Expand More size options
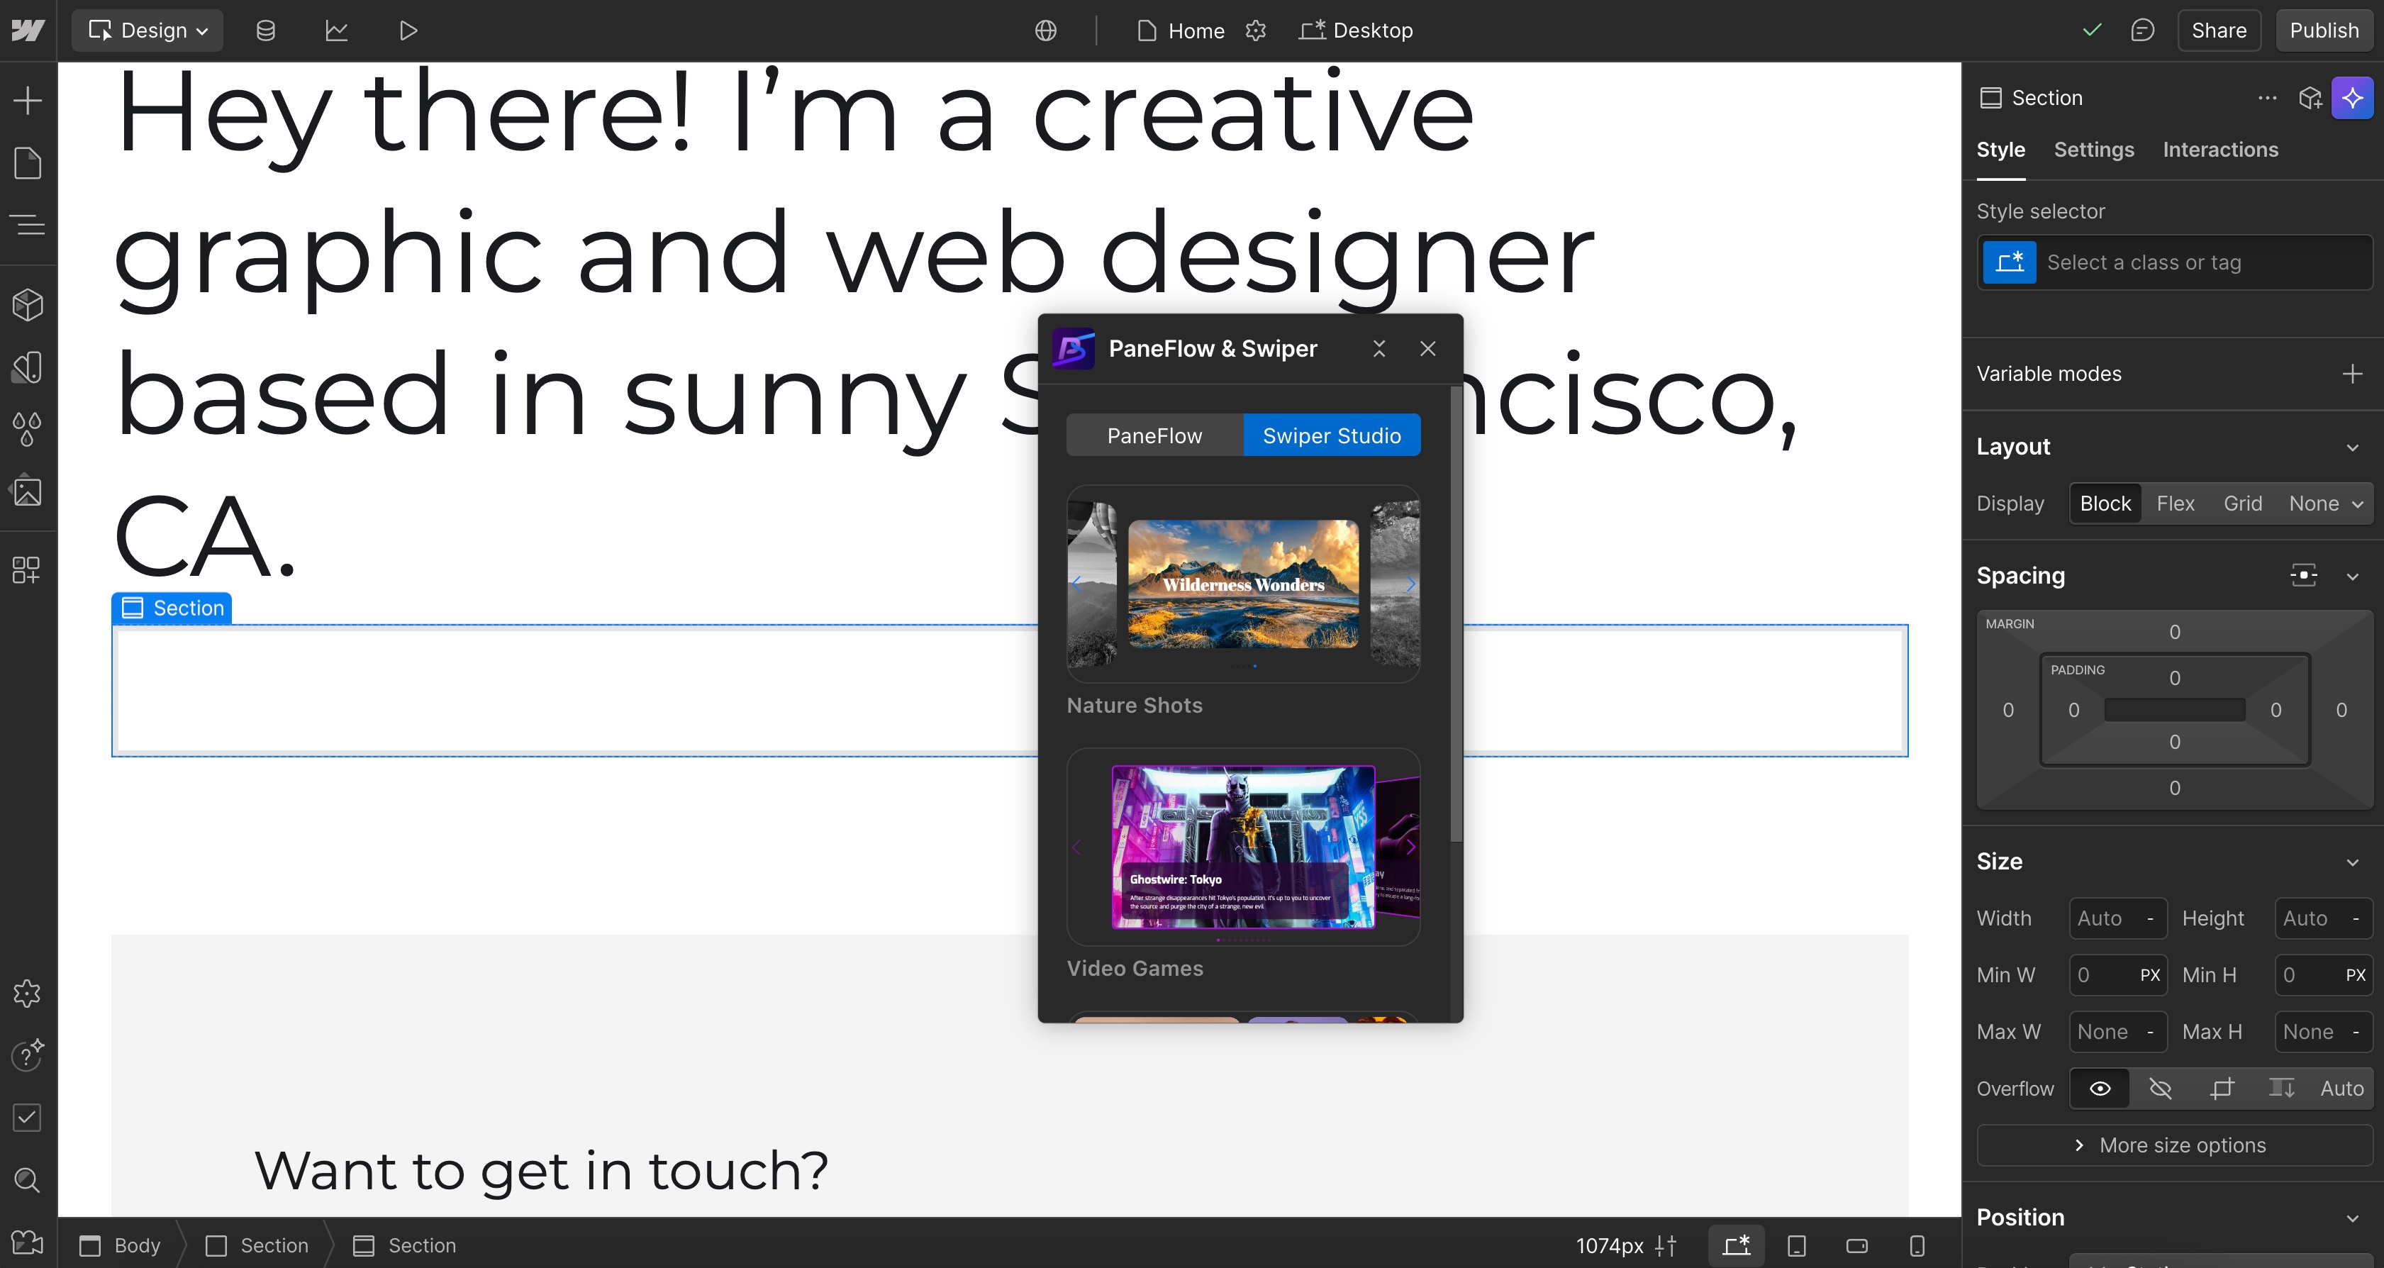Screen dimensions: 2384x1268 (x=2175, y=1145)
